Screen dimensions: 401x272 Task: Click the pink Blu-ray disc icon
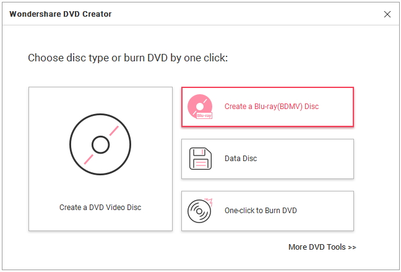[x=199, y=107]
